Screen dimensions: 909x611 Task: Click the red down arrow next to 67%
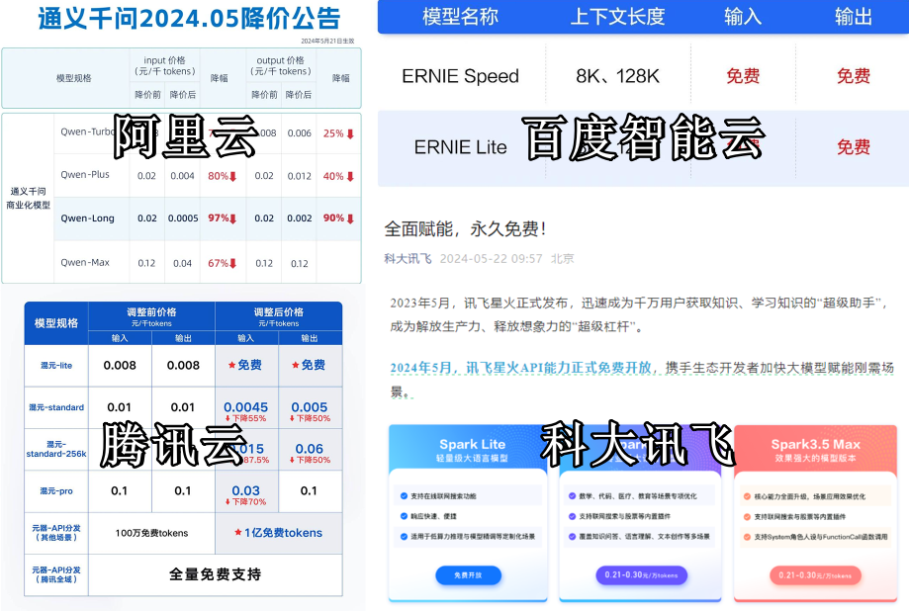point(233,264)
